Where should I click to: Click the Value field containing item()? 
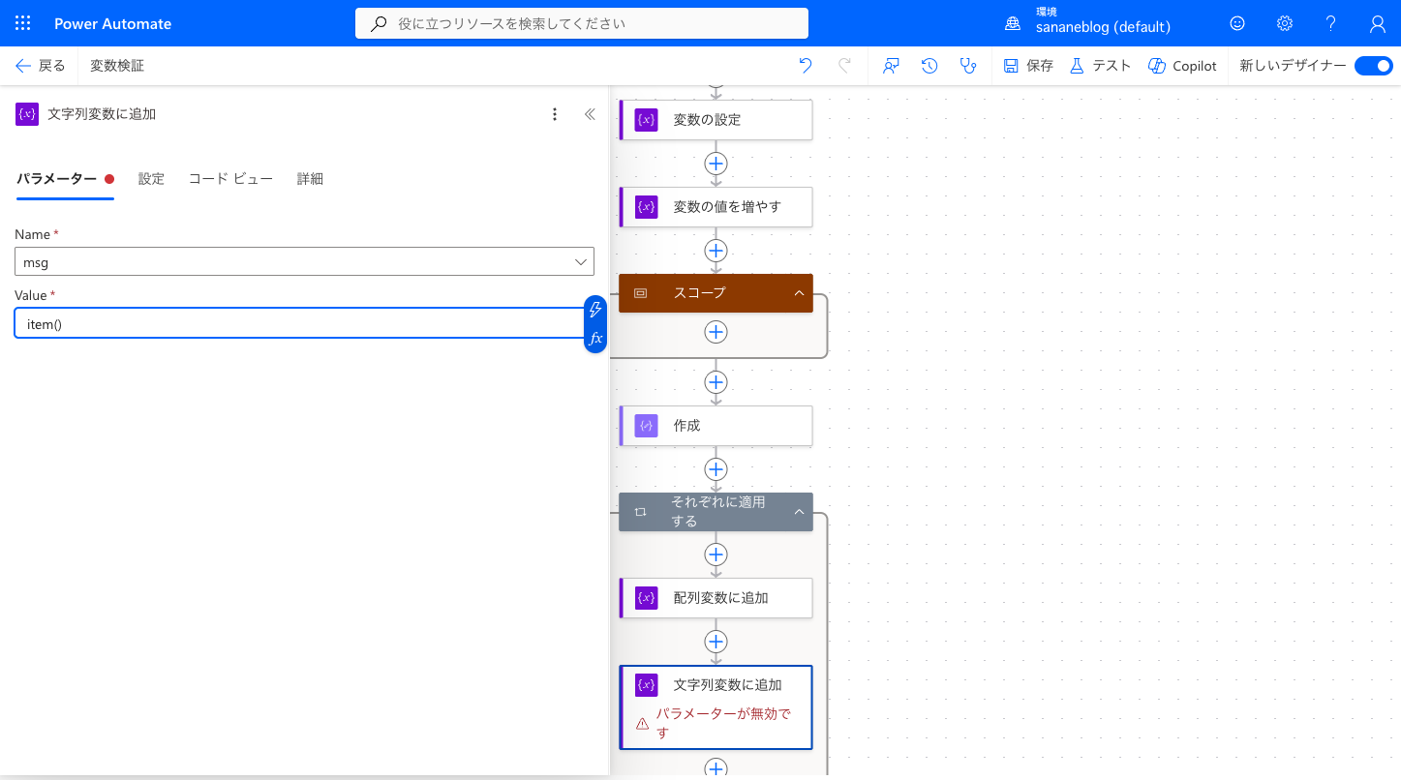pos(299,323)
